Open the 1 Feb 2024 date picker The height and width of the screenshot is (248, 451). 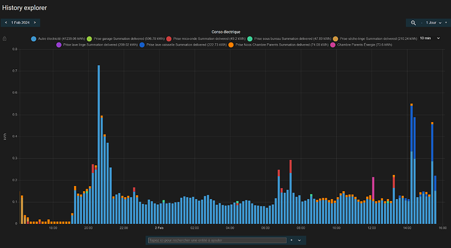click(x=20, y=23)
